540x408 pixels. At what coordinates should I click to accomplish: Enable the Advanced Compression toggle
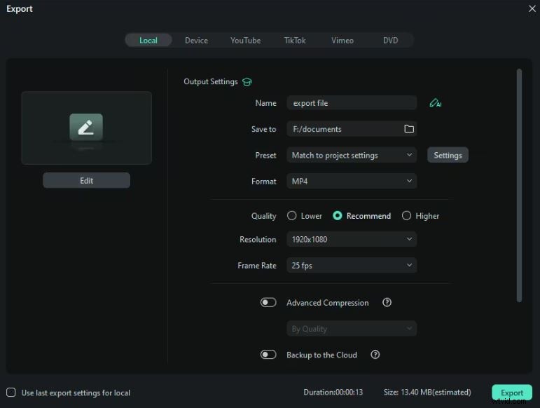tap(268, 303)
